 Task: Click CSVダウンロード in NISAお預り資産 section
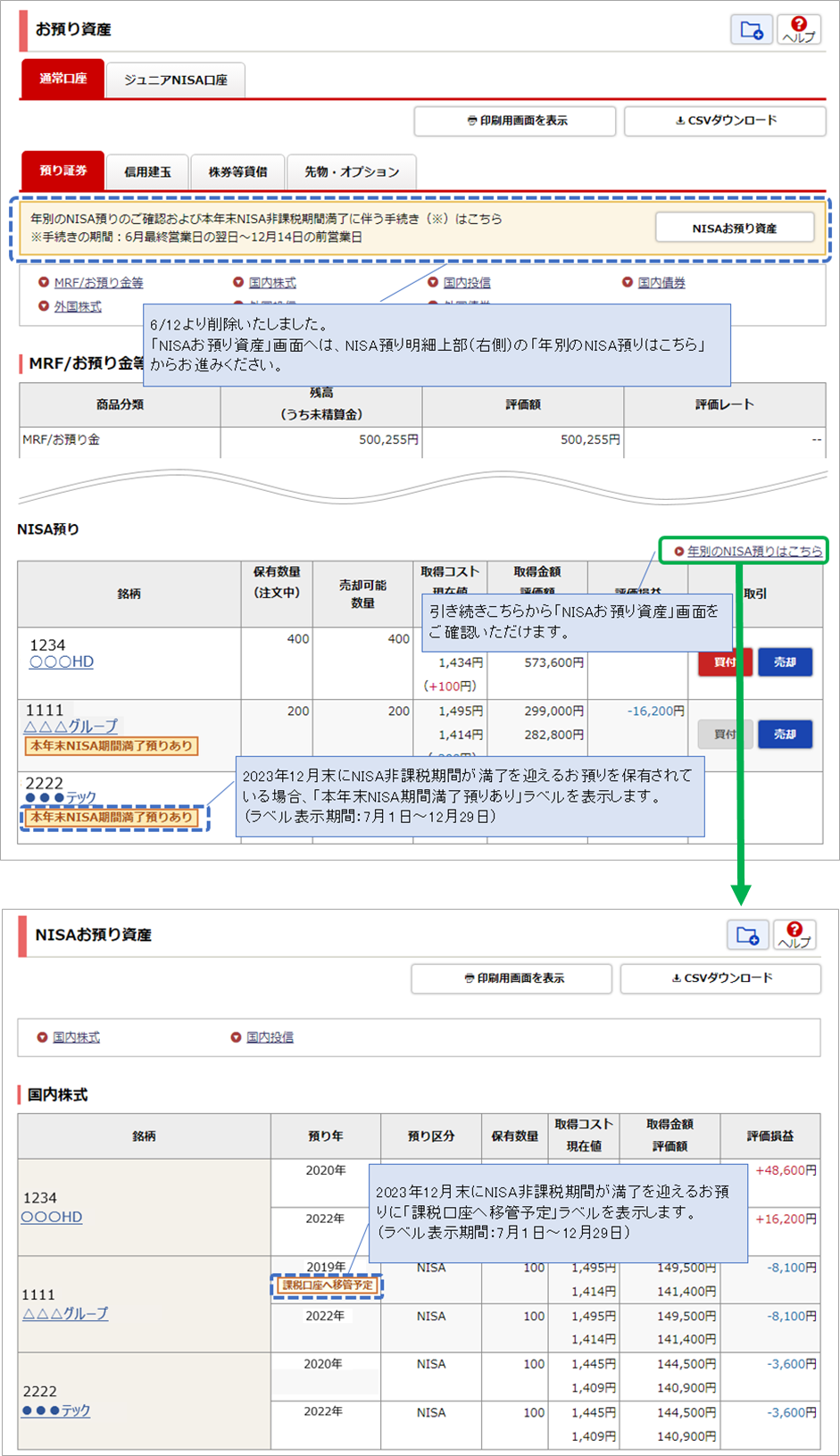tap(720, 978)
